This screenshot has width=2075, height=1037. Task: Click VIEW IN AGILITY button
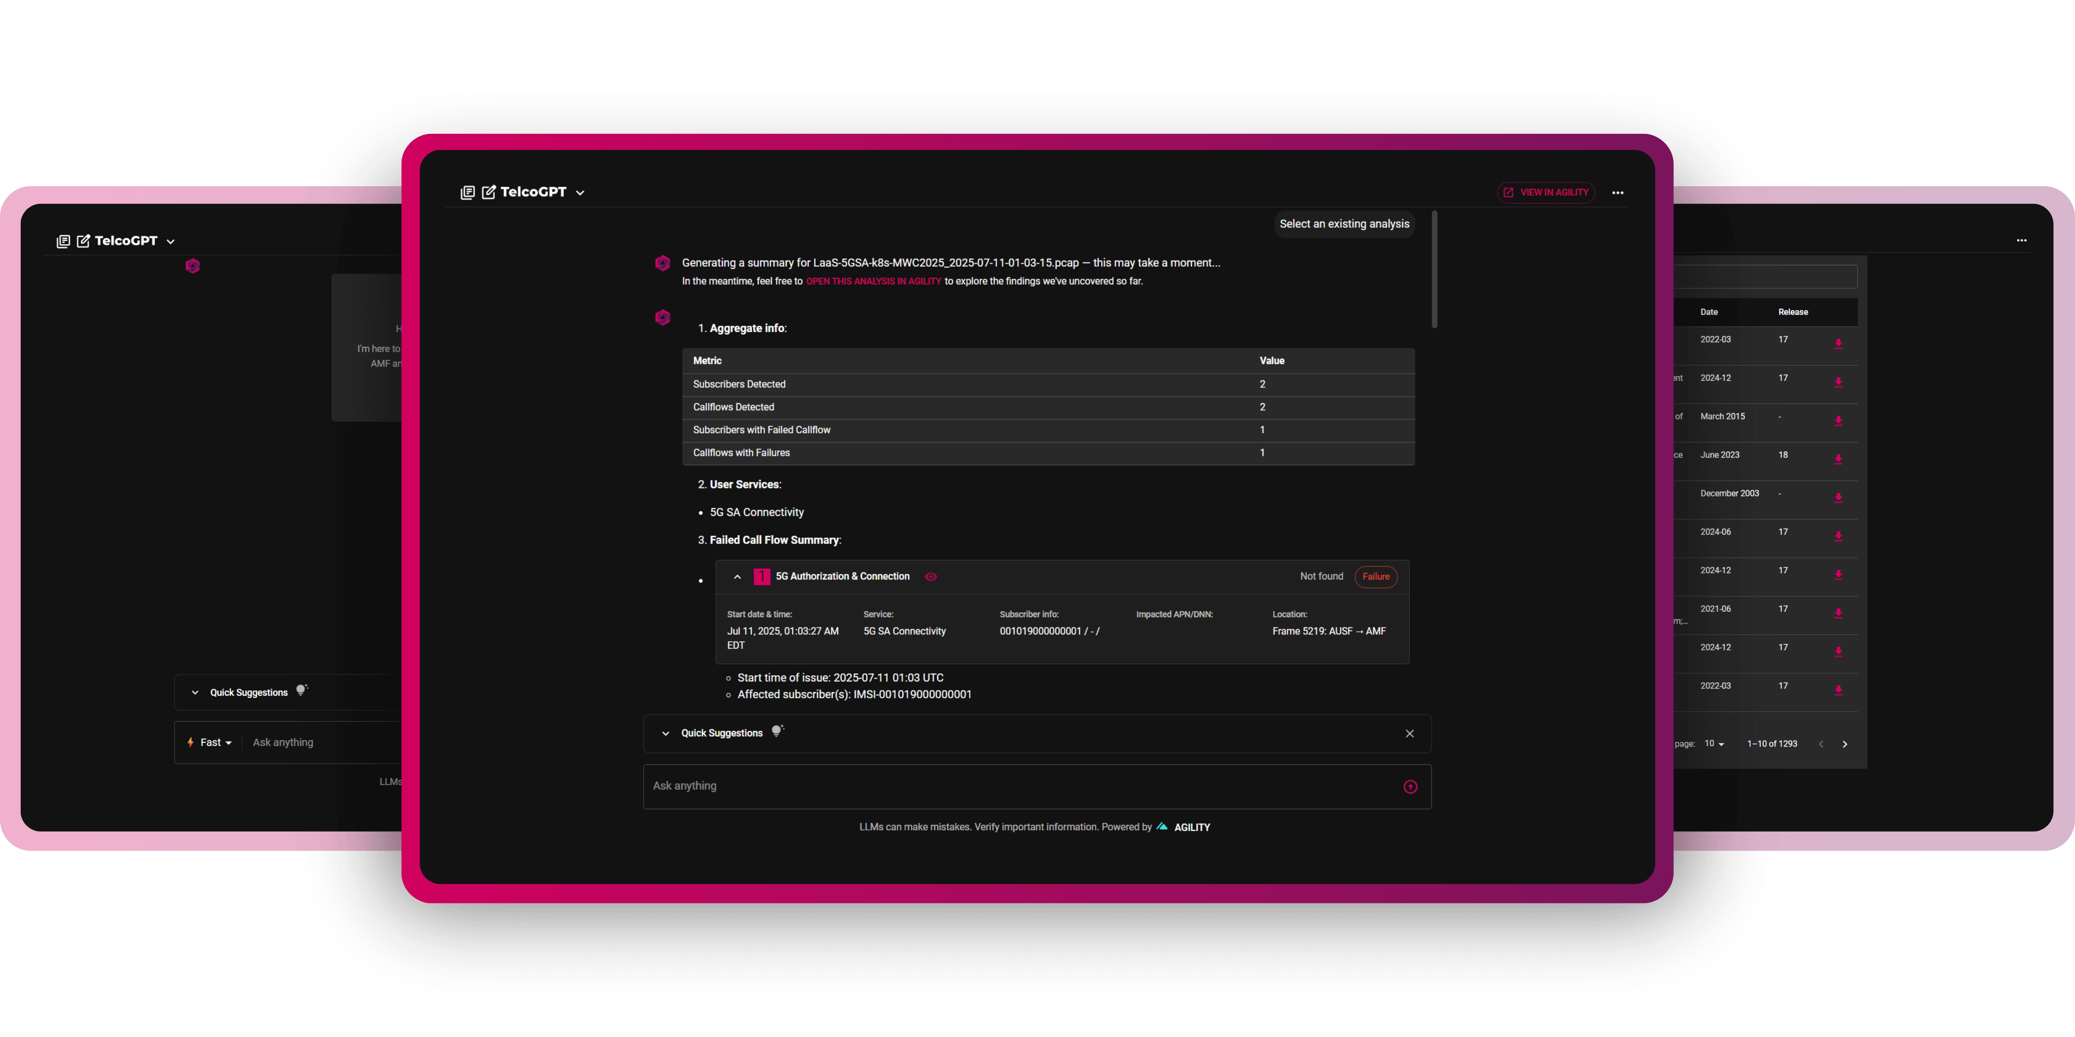pos(1546,192)
